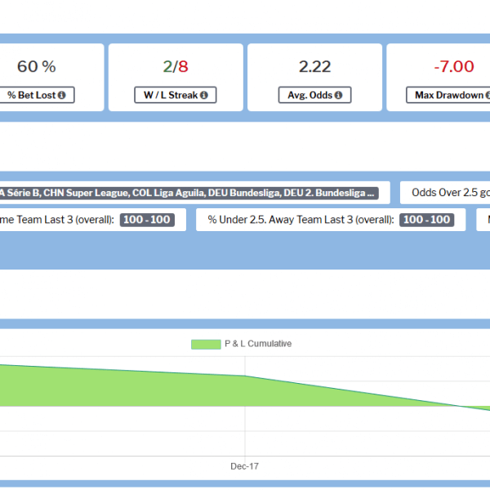Click the info icon beside % Bet Lost
The width and height of the screenshot is (490, 490).
(62, 95)
